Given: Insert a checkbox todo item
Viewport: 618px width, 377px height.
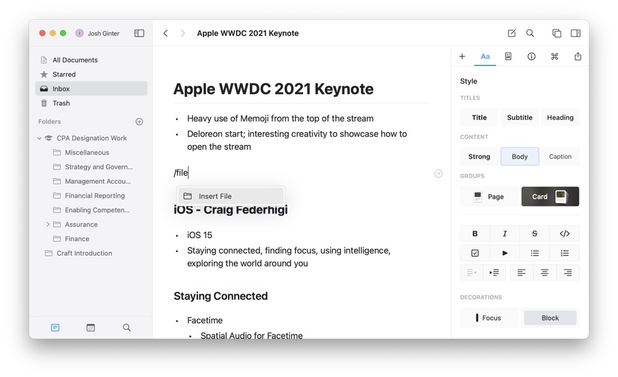Looking at the screenshot, I should click(475, 253).
